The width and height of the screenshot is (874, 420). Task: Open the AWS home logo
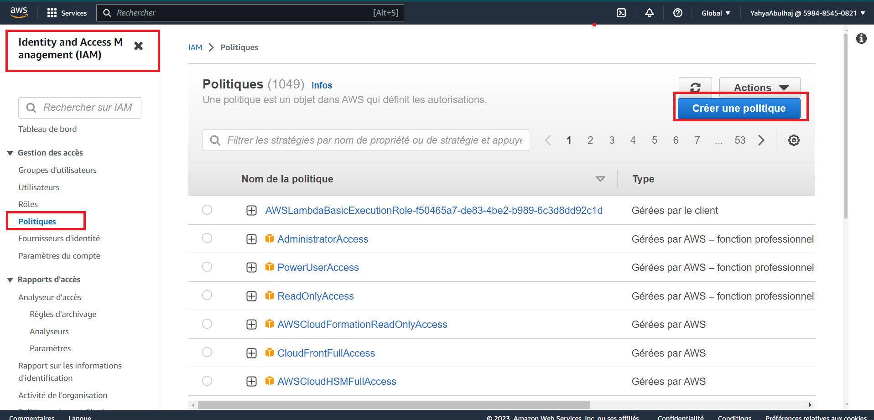19,12
